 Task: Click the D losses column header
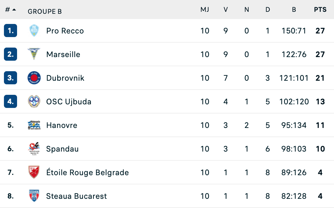tap(268, 10)
